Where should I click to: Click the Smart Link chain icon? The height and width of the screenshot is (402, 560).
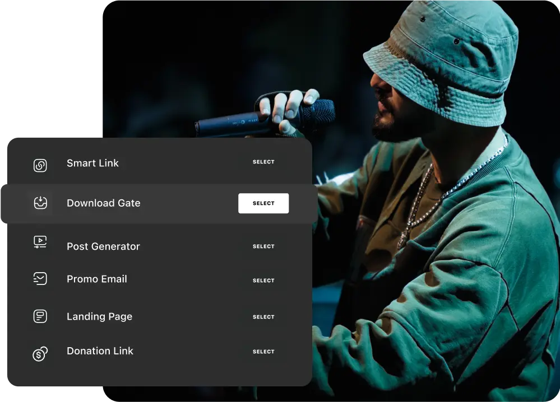pyautogui.click(x=40, y=166)
